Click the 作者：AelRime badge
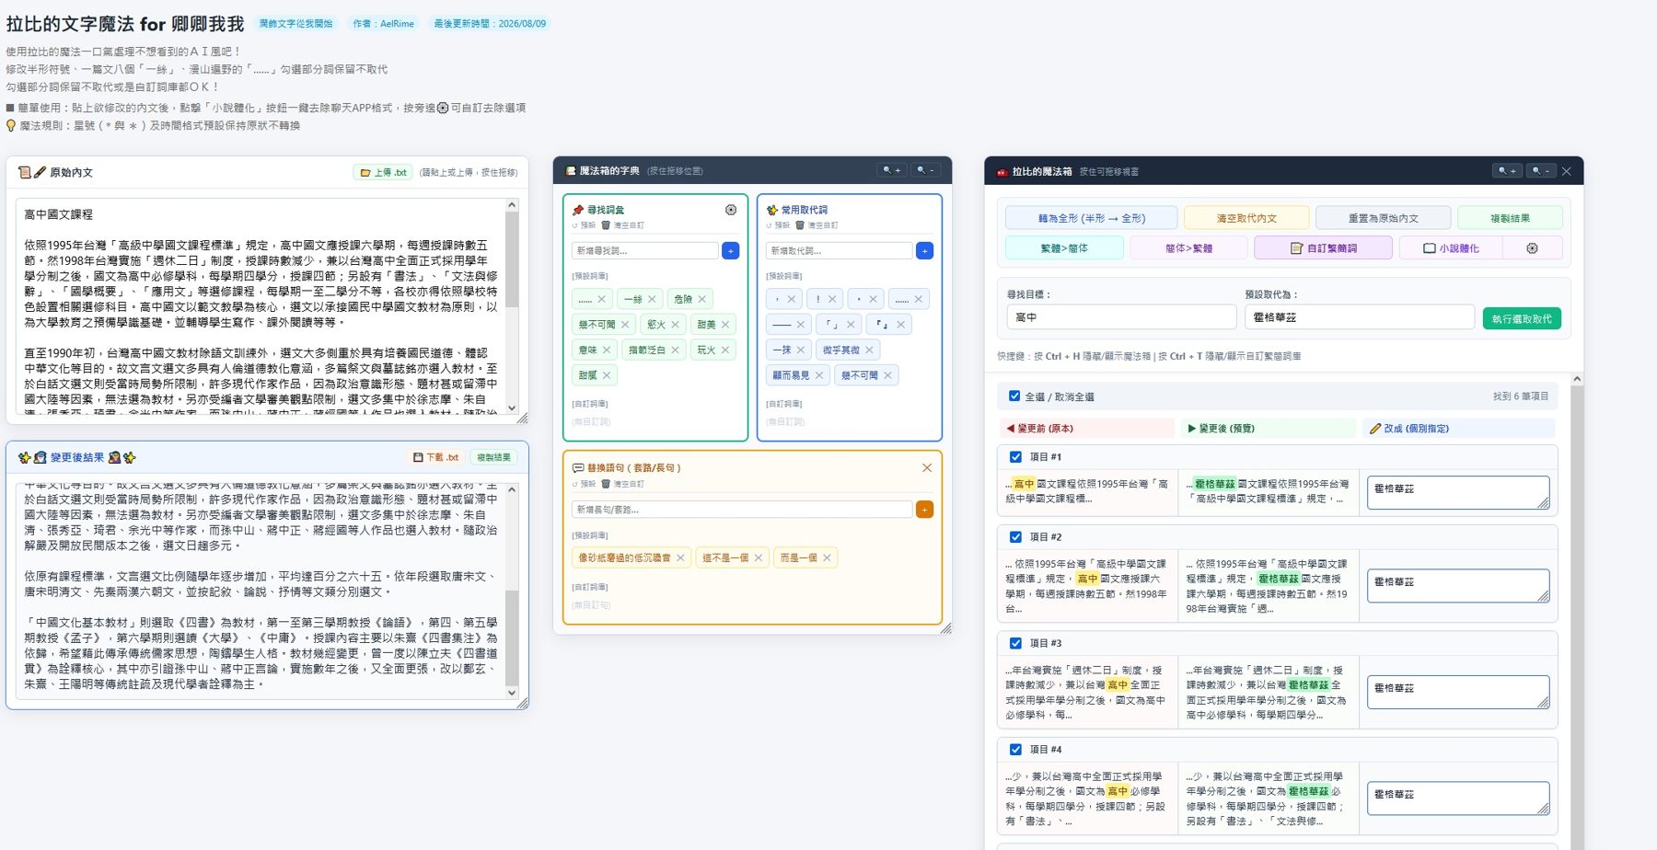Screen dimensions: 1657x850 pyautogui.click(x=383, y=24)
